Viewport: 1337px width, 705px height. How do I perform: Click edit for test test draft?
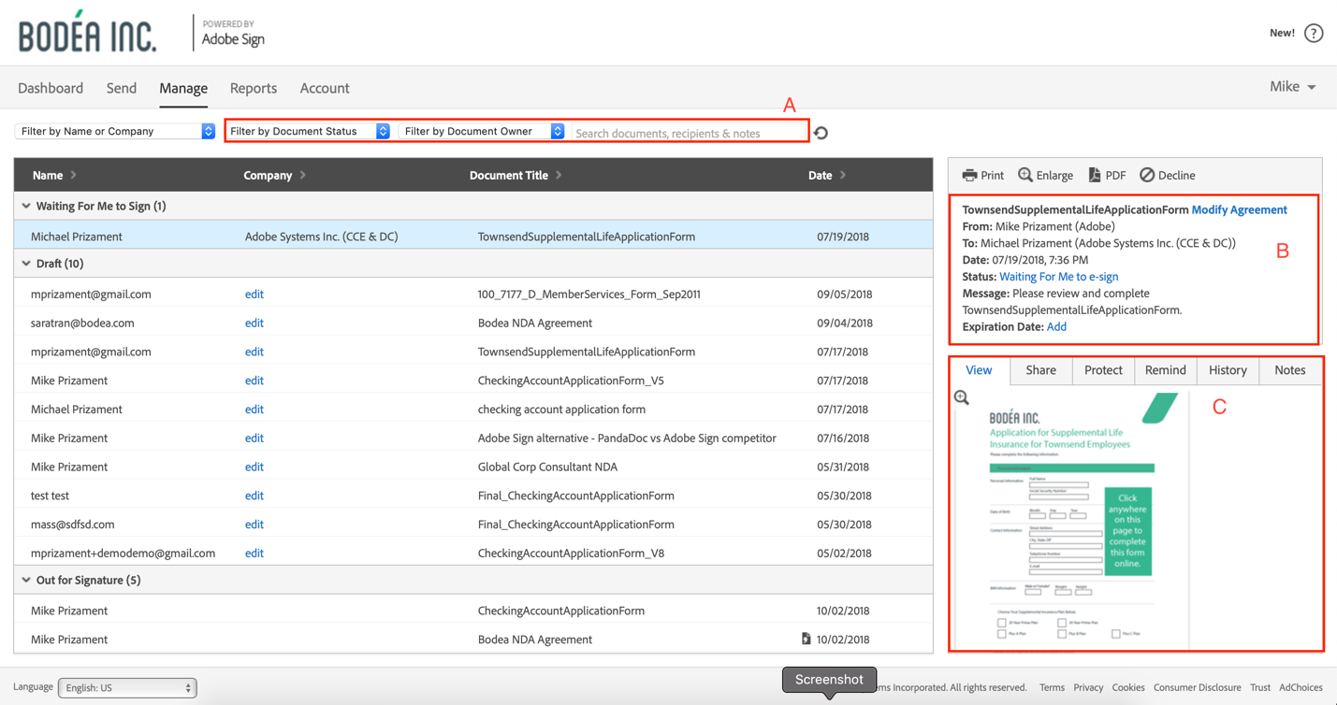(254, 496)
